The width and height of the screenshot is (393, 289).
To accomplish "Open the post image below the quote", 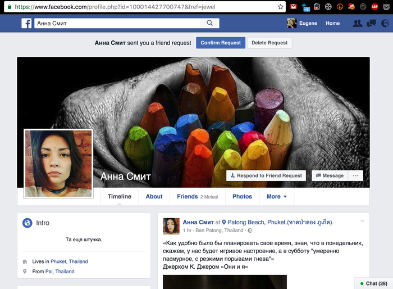I will [225, 282].
